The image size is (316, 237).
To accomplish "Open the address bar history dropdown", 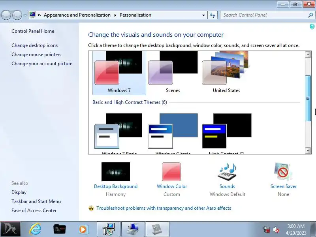I will tap(203, 15).
